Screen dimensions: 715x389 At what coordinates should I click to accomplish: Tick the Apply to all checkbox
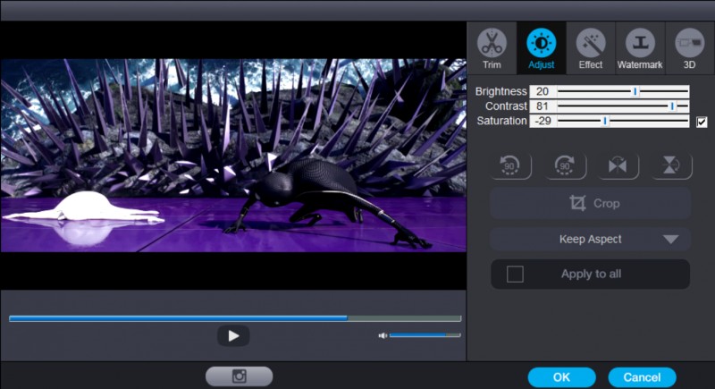[x=515, y=275]
